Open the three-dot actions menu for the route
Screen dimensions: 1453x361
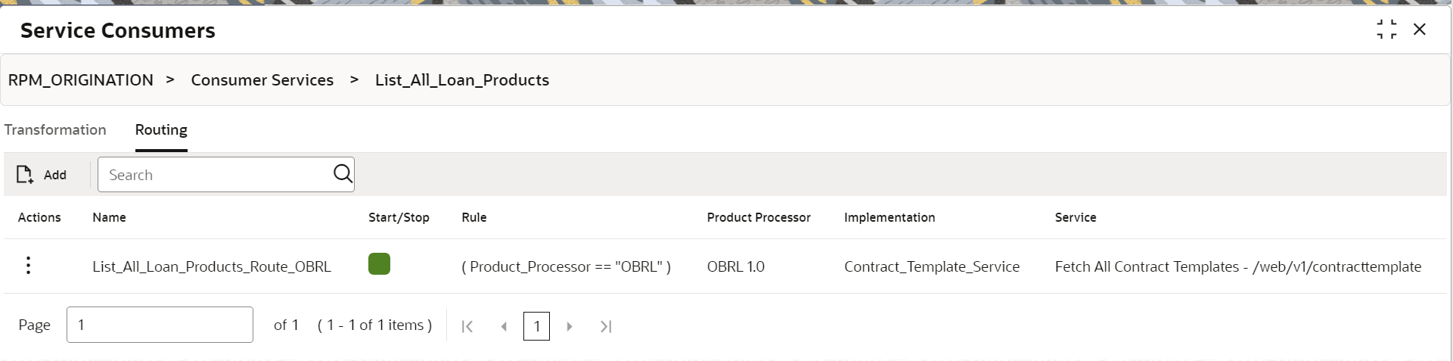28,266
